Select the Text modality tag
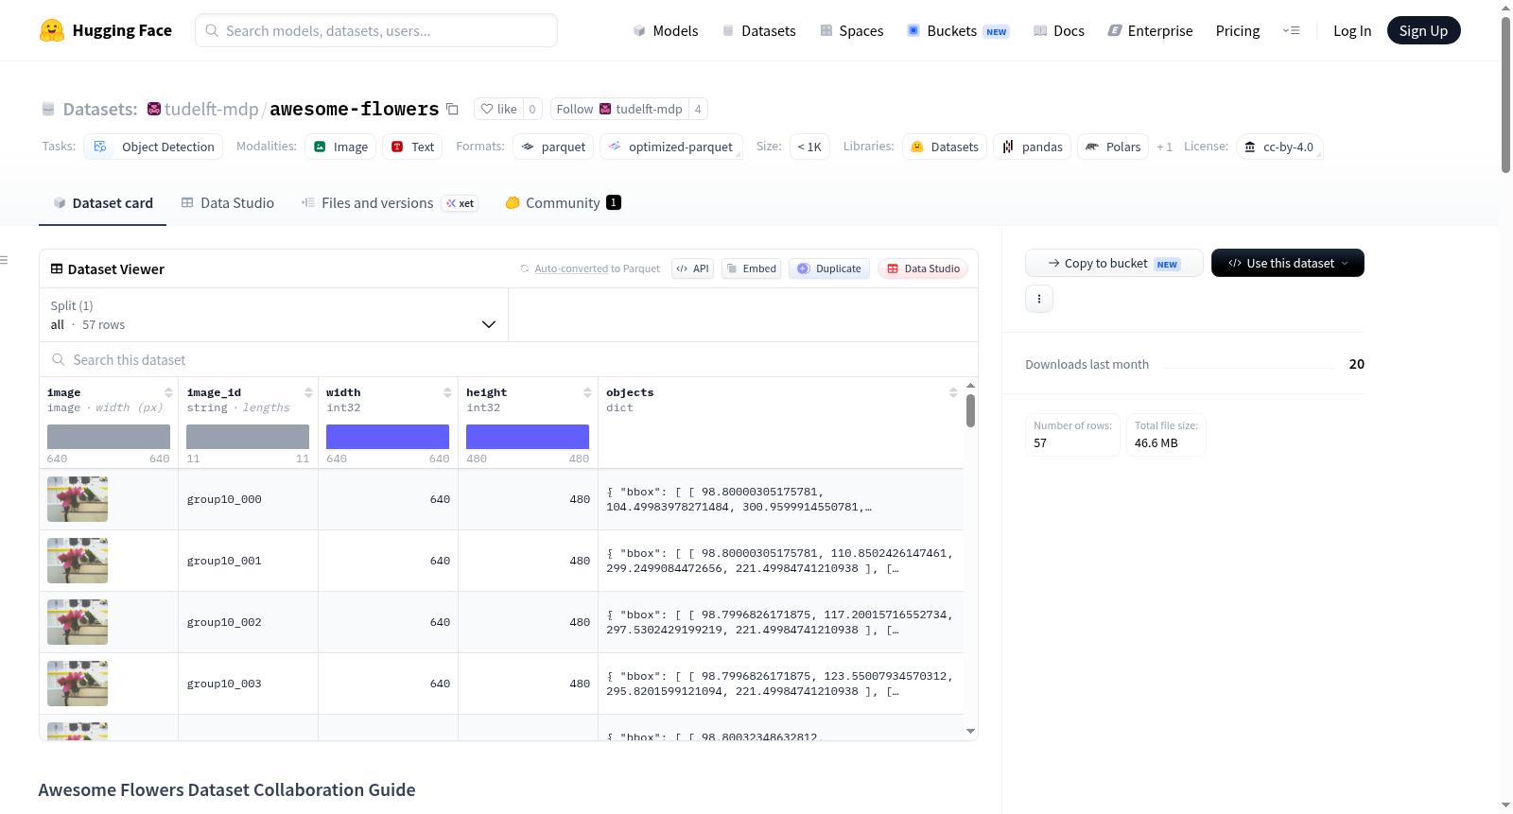 [412, 147]
